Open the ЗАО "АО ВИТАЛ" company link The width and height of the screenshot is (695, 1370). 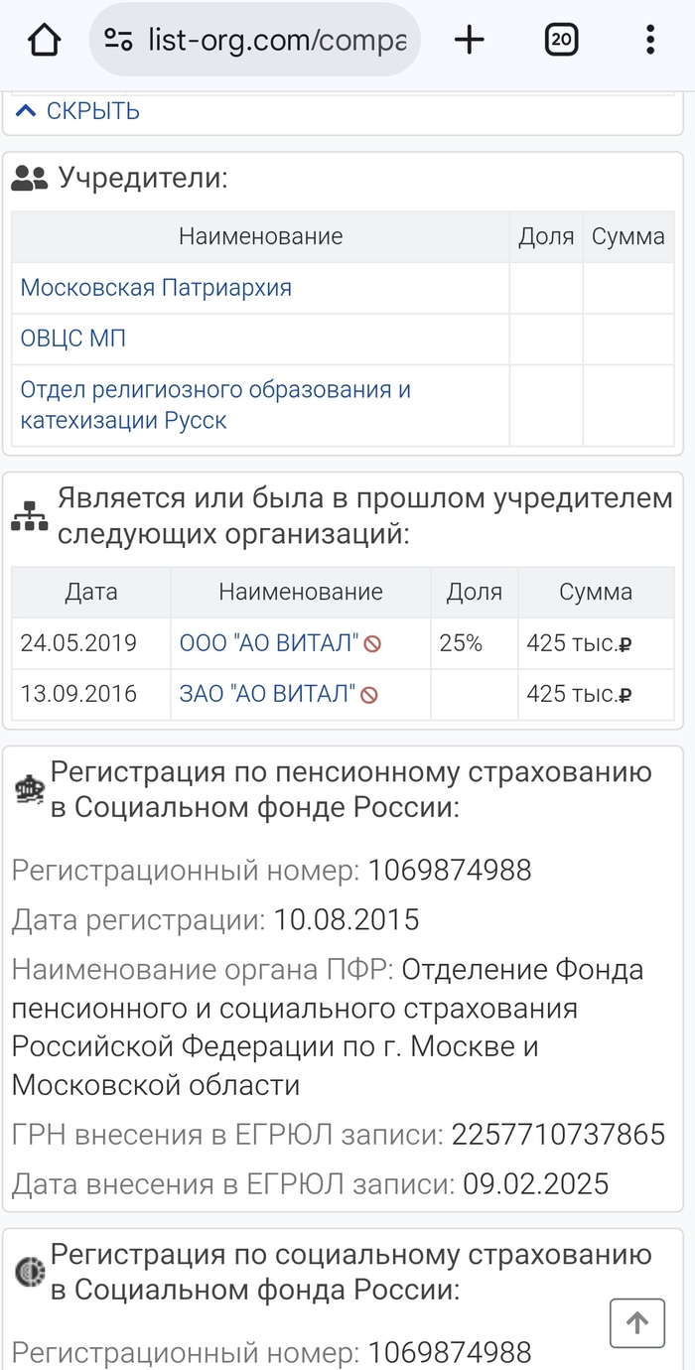tap(267, 694)
